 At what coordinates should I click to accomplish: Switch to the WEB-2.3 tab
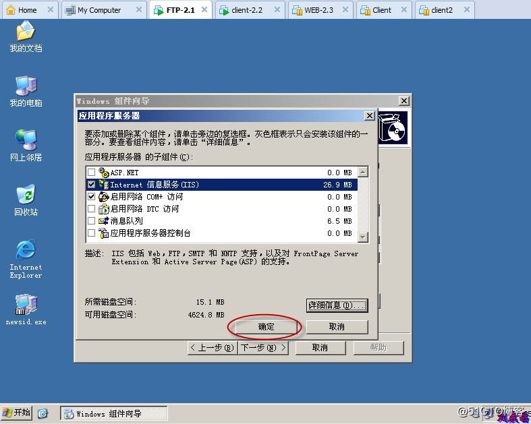click(320, 10)
